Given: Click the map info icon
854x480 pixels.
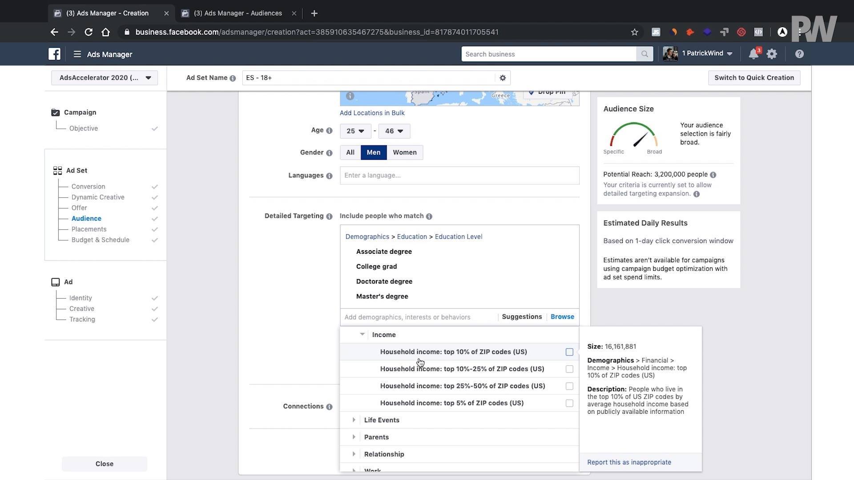Looking at the screenshot, I should coord(350,96).
